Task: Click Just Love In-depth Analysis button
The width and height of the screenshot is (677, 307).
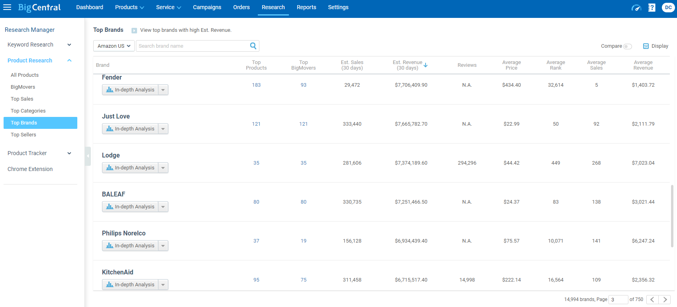Action: click(130, 129)
